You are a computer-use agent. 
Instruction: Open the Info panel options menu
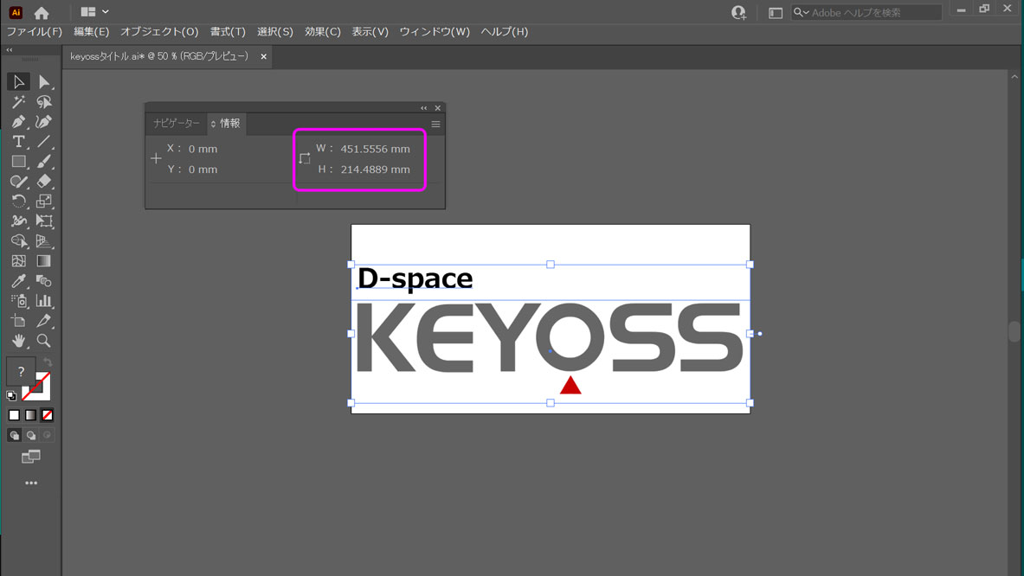click(x=435, y=125)
